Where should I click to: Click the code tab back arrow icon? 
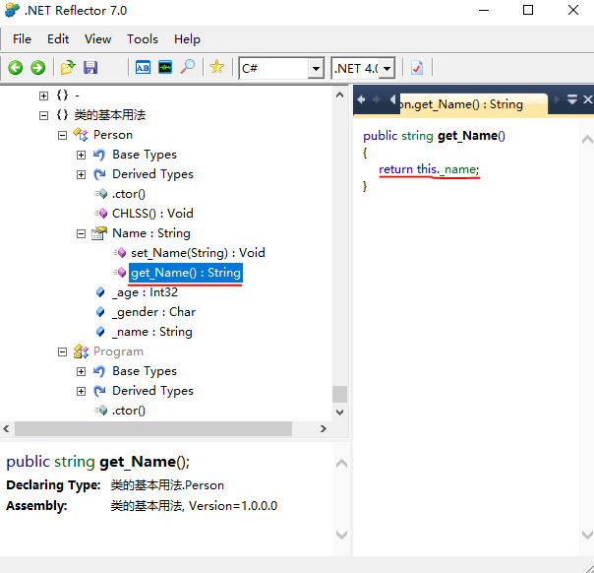361,99
